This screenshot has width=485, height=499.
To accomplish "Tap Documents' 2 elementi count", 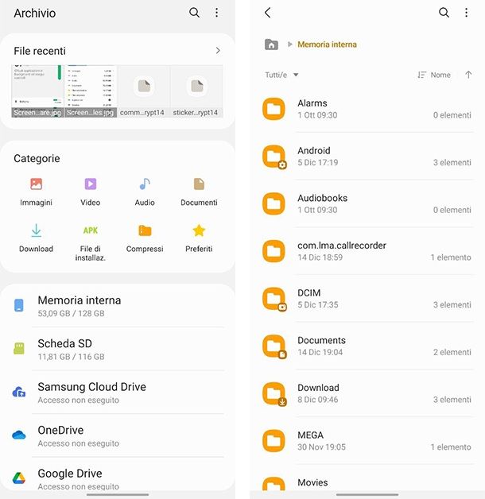I will [x=452, y=352].
